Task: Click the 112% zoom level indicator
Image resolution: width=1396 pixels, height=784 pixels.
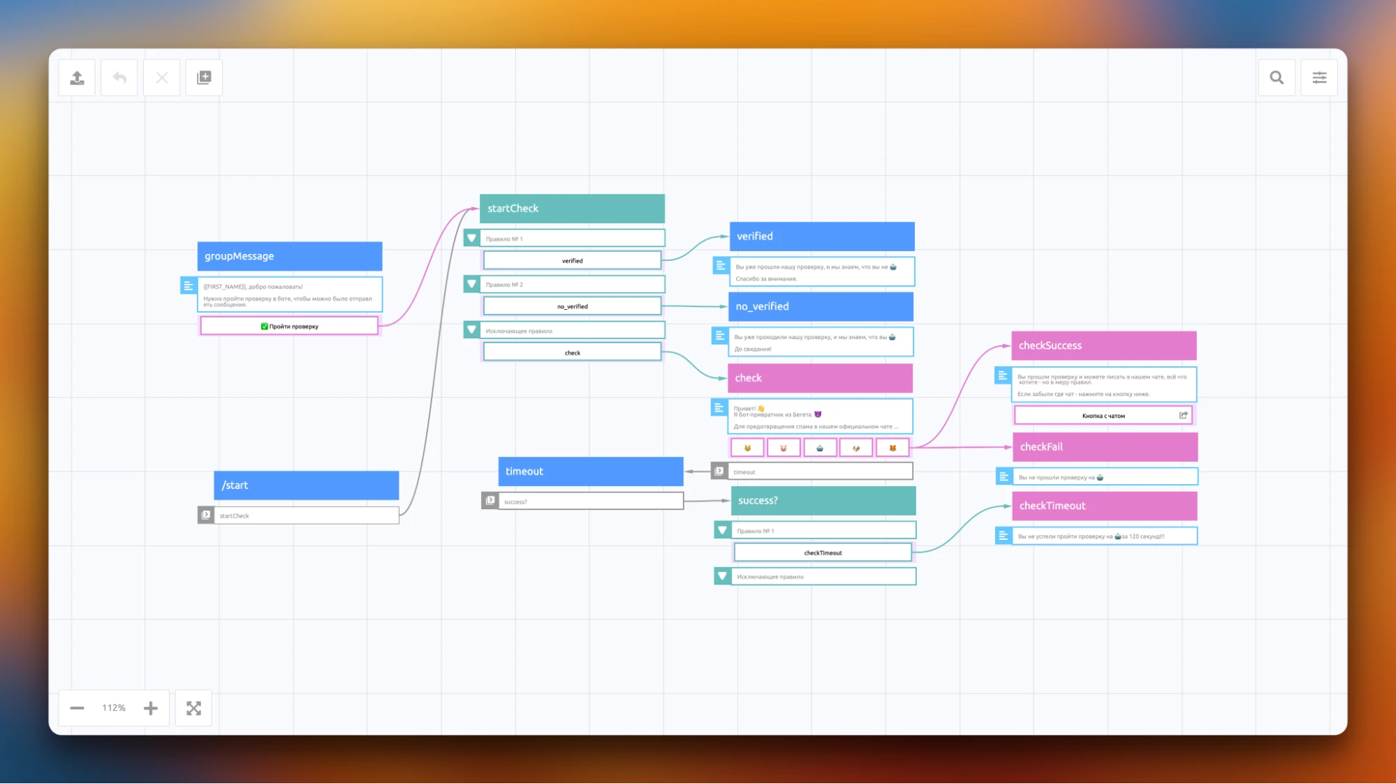Action: (114, 708)
